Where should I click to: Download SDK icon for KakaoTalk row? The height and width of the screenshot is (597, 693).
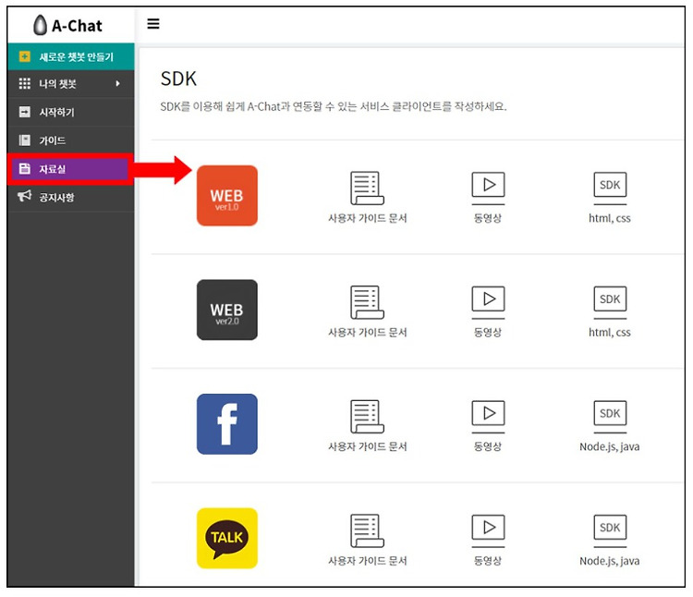pyautogui.click(x=610, y=530)
